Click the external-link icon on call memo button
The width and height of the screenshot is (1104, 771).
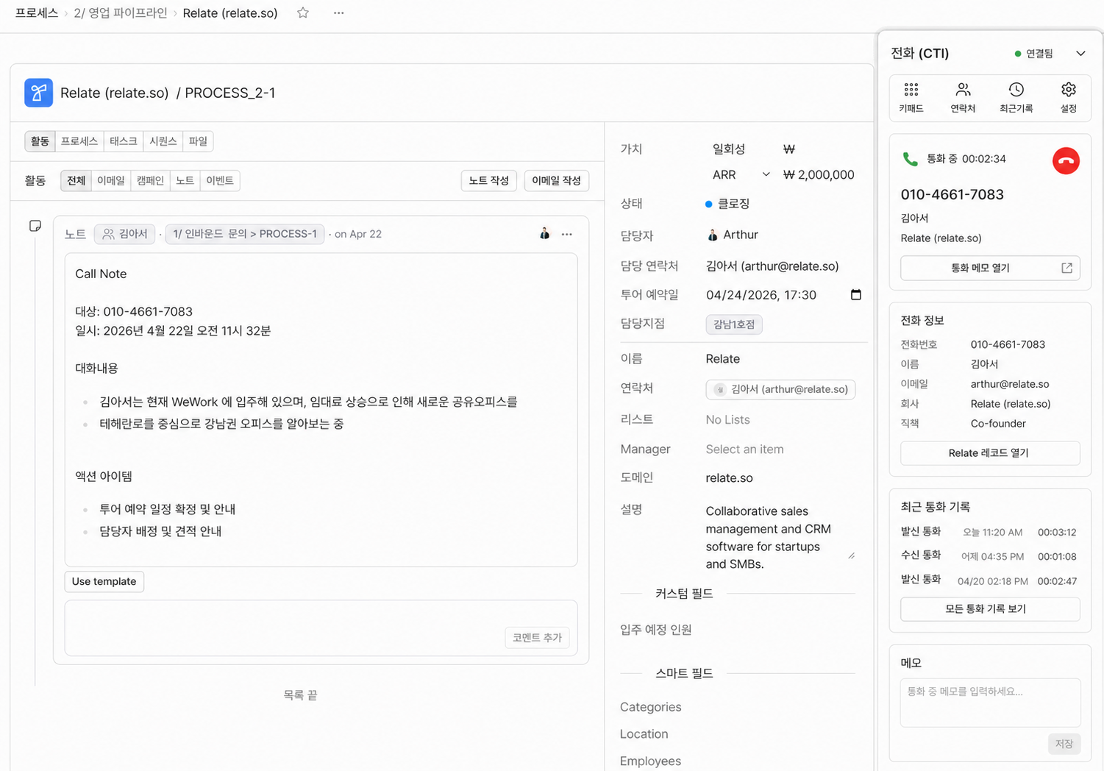point(1066,268)
